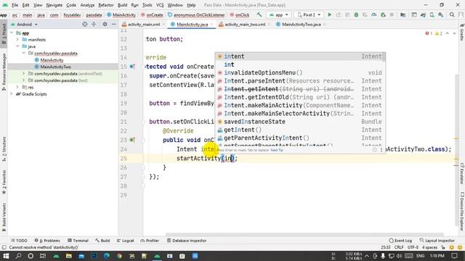Click the Stop square icon in toolbar
The image size is (465, 261).
(392, 14)
